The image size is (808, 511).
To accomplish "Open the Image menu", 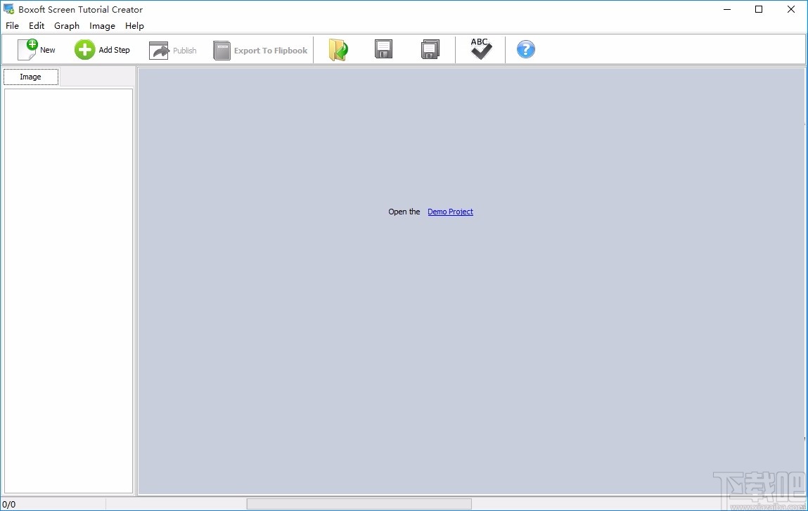I will [x=102, y=25].
